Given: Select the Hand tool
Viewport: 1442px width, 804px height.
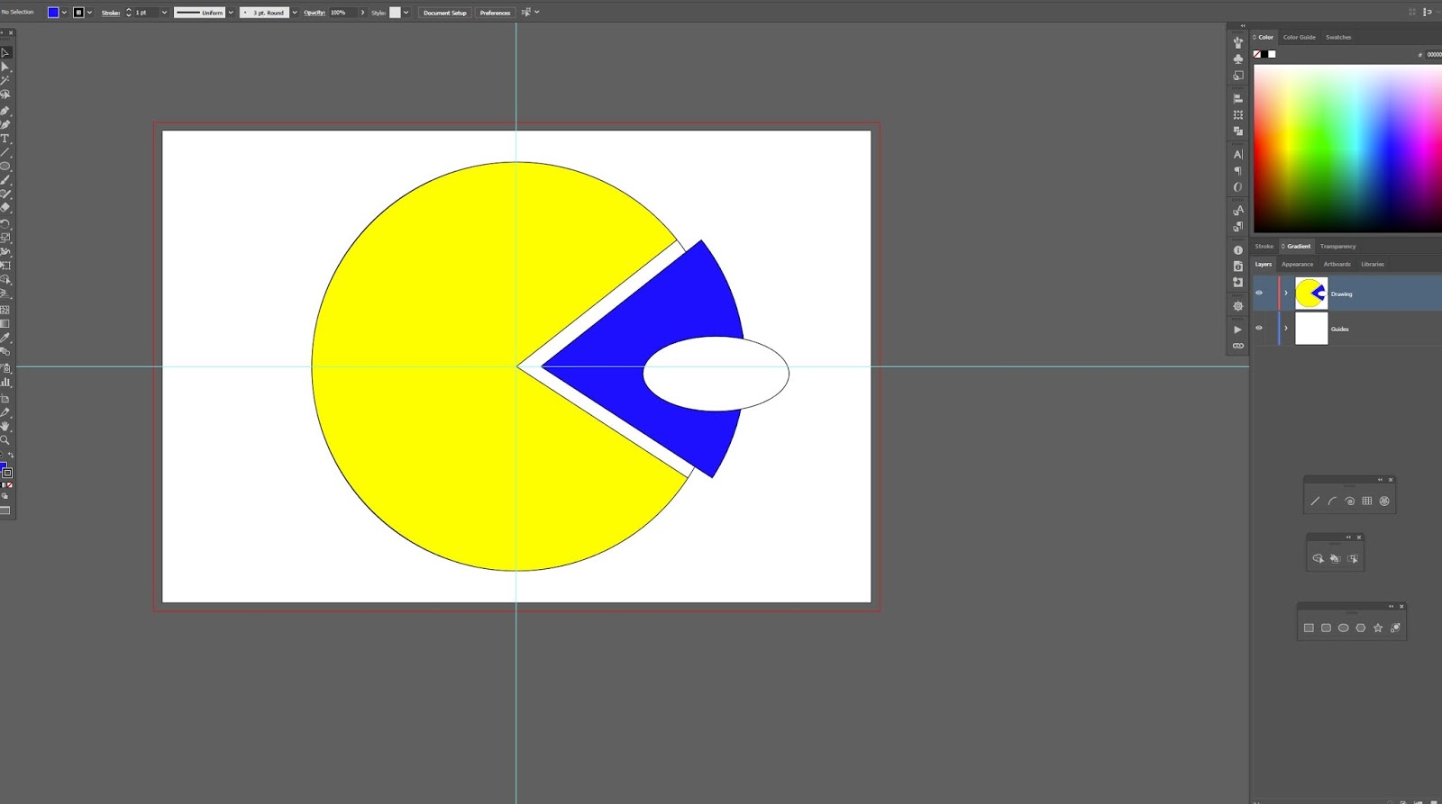Looking at the screenshot, I should [5, 426].
